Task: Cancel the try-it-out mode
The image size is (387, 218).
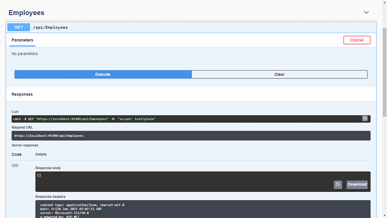Action: tap(357, 40)
